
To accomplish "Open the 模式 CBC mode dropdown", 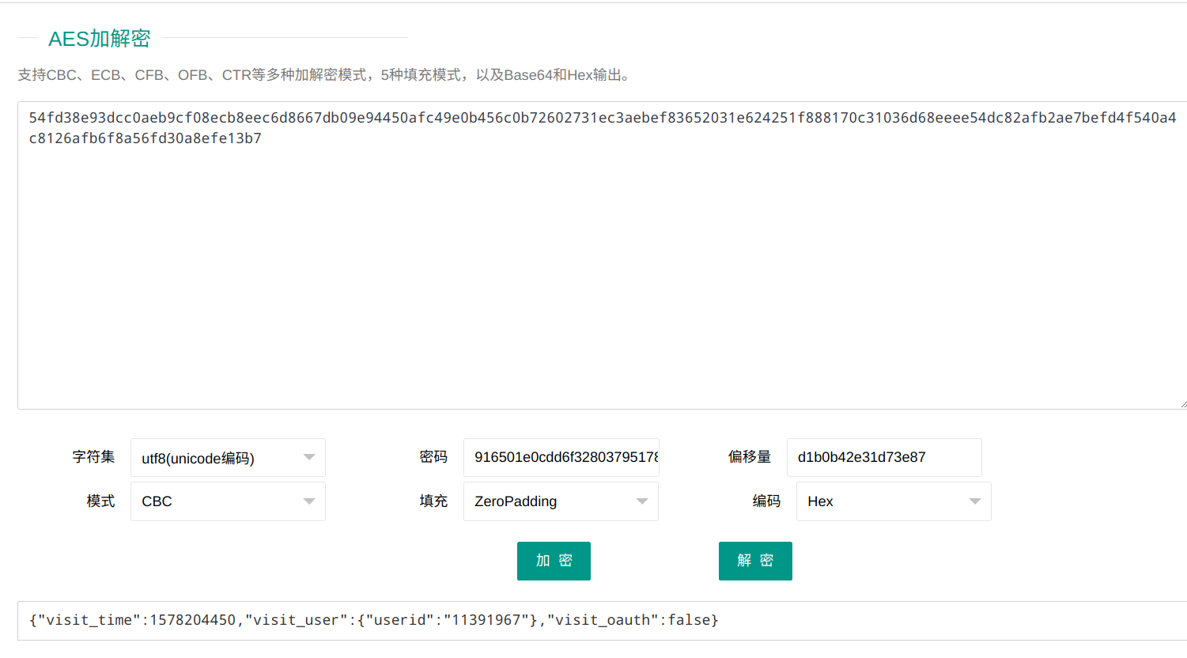I will point(228,501).
